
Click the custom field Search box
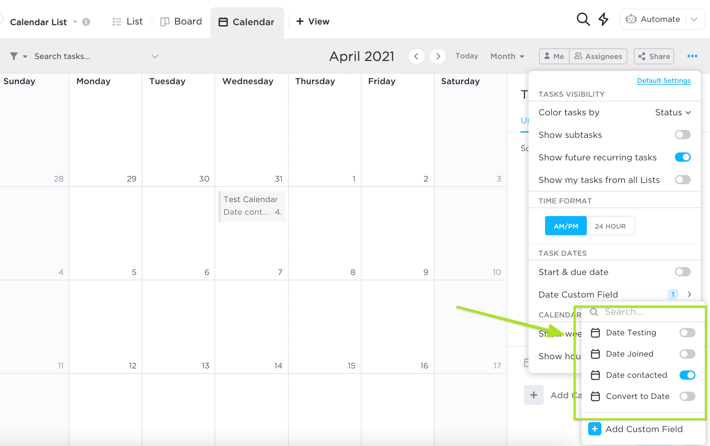(642, 312)
